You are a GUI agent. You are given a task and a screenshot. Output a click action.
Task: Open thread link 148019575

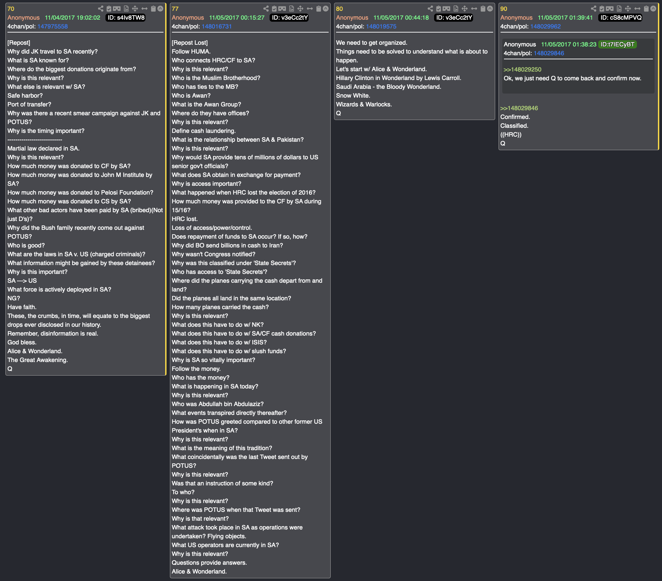tap(381, 26)
